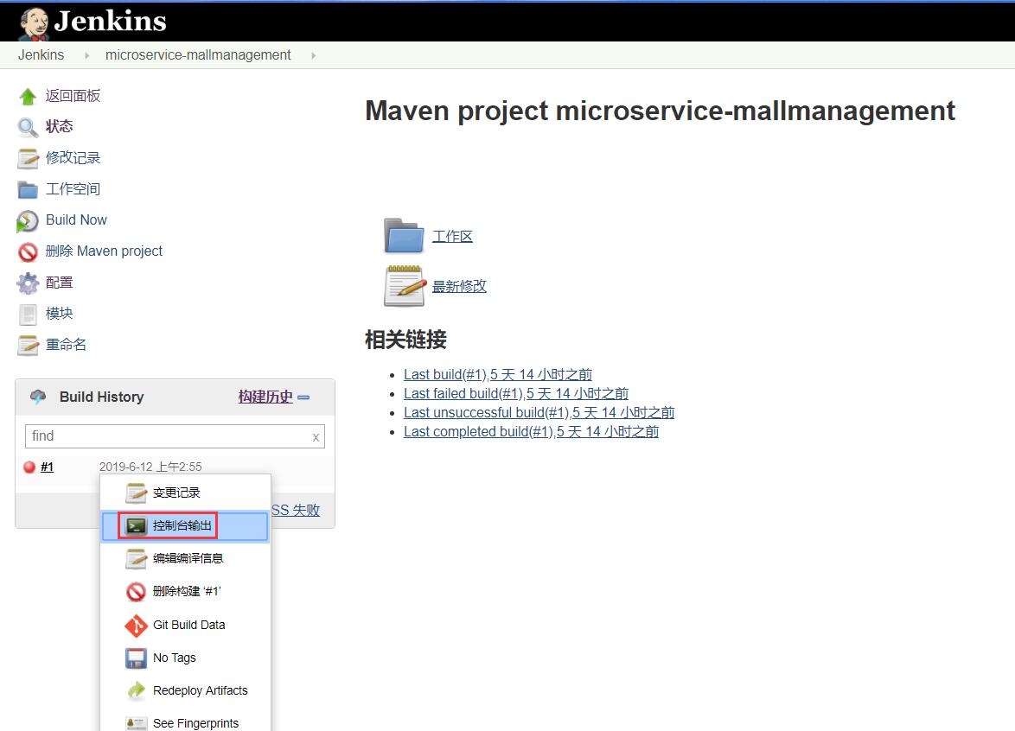
Task: Click the green up-arrow icon beside 返回面板
Action: click(27, 97)
